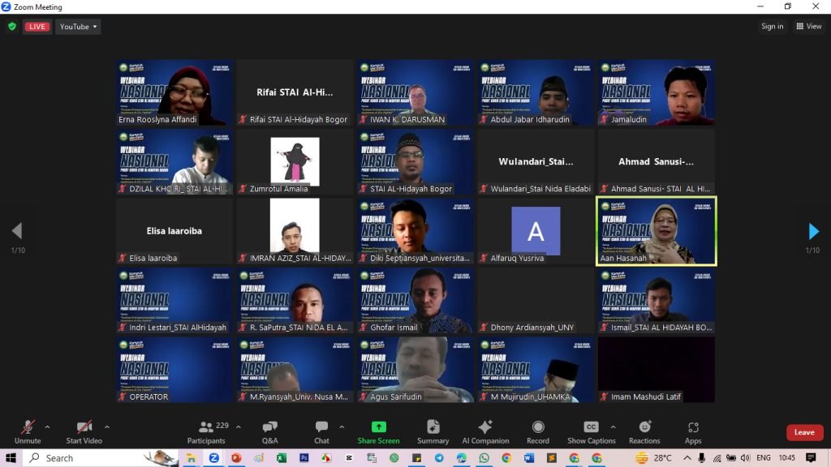Expand audio options arrow beside Unmute
Image resolution: width=831 pixels, height=467 pixels.
(x=47, y=426)
